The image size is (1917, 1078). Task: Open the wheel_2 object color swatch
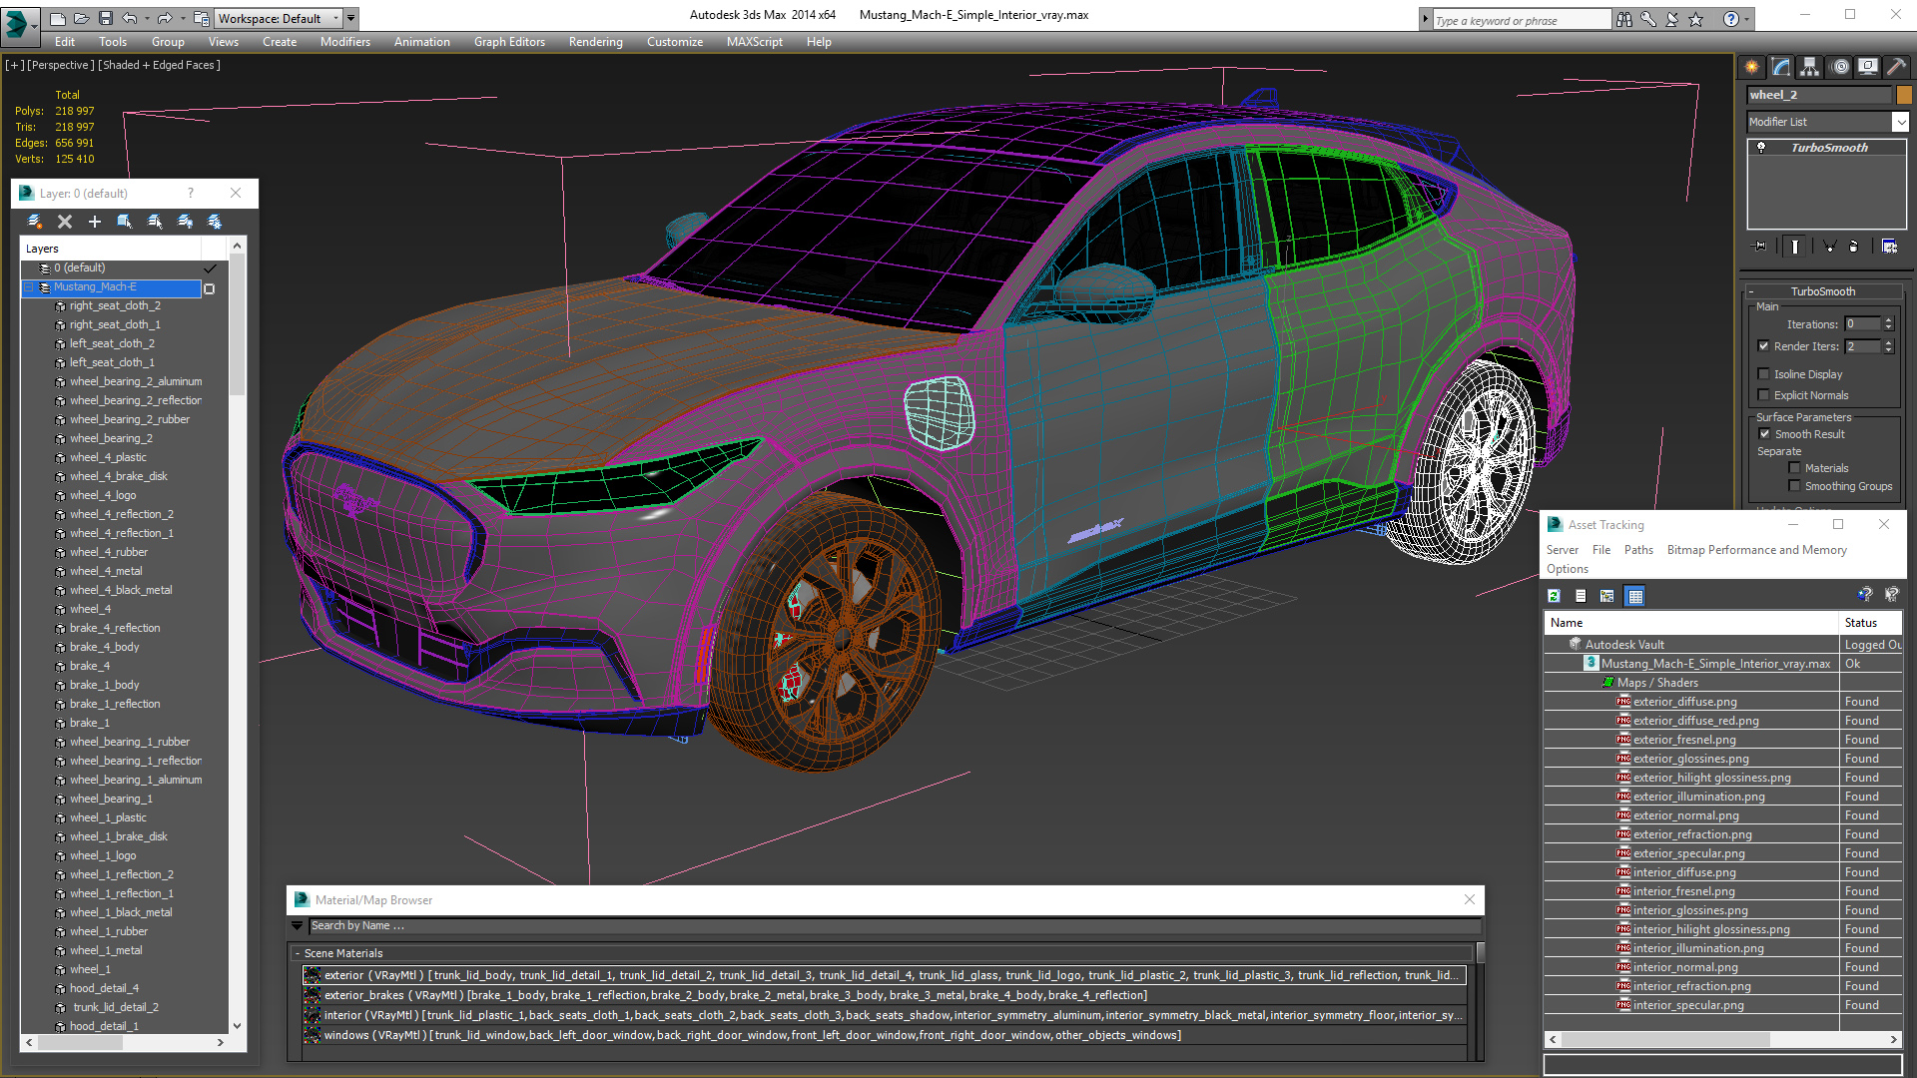click(1904, 95)
